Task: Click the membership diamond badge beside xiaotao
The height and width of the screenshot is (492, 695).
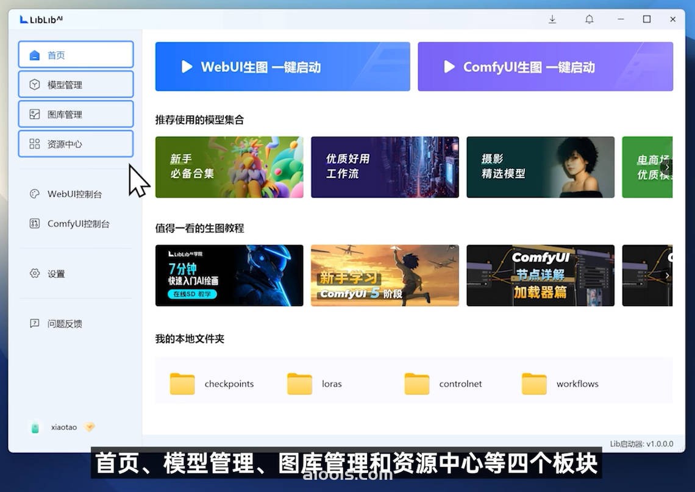Action: pyautogui.click(x=90, y=427)
